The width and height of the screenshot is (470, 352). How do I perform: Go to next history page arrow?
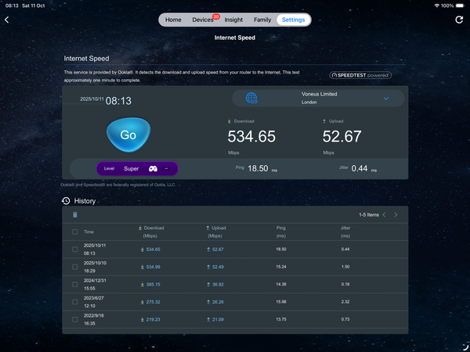coord(396,214)
